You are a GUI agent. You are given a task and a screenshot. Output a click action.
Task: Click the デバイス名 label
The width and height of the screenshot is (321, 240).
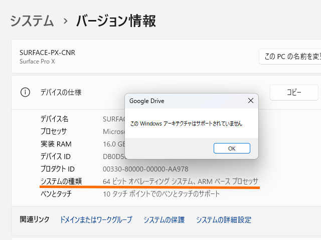point(55,119)
